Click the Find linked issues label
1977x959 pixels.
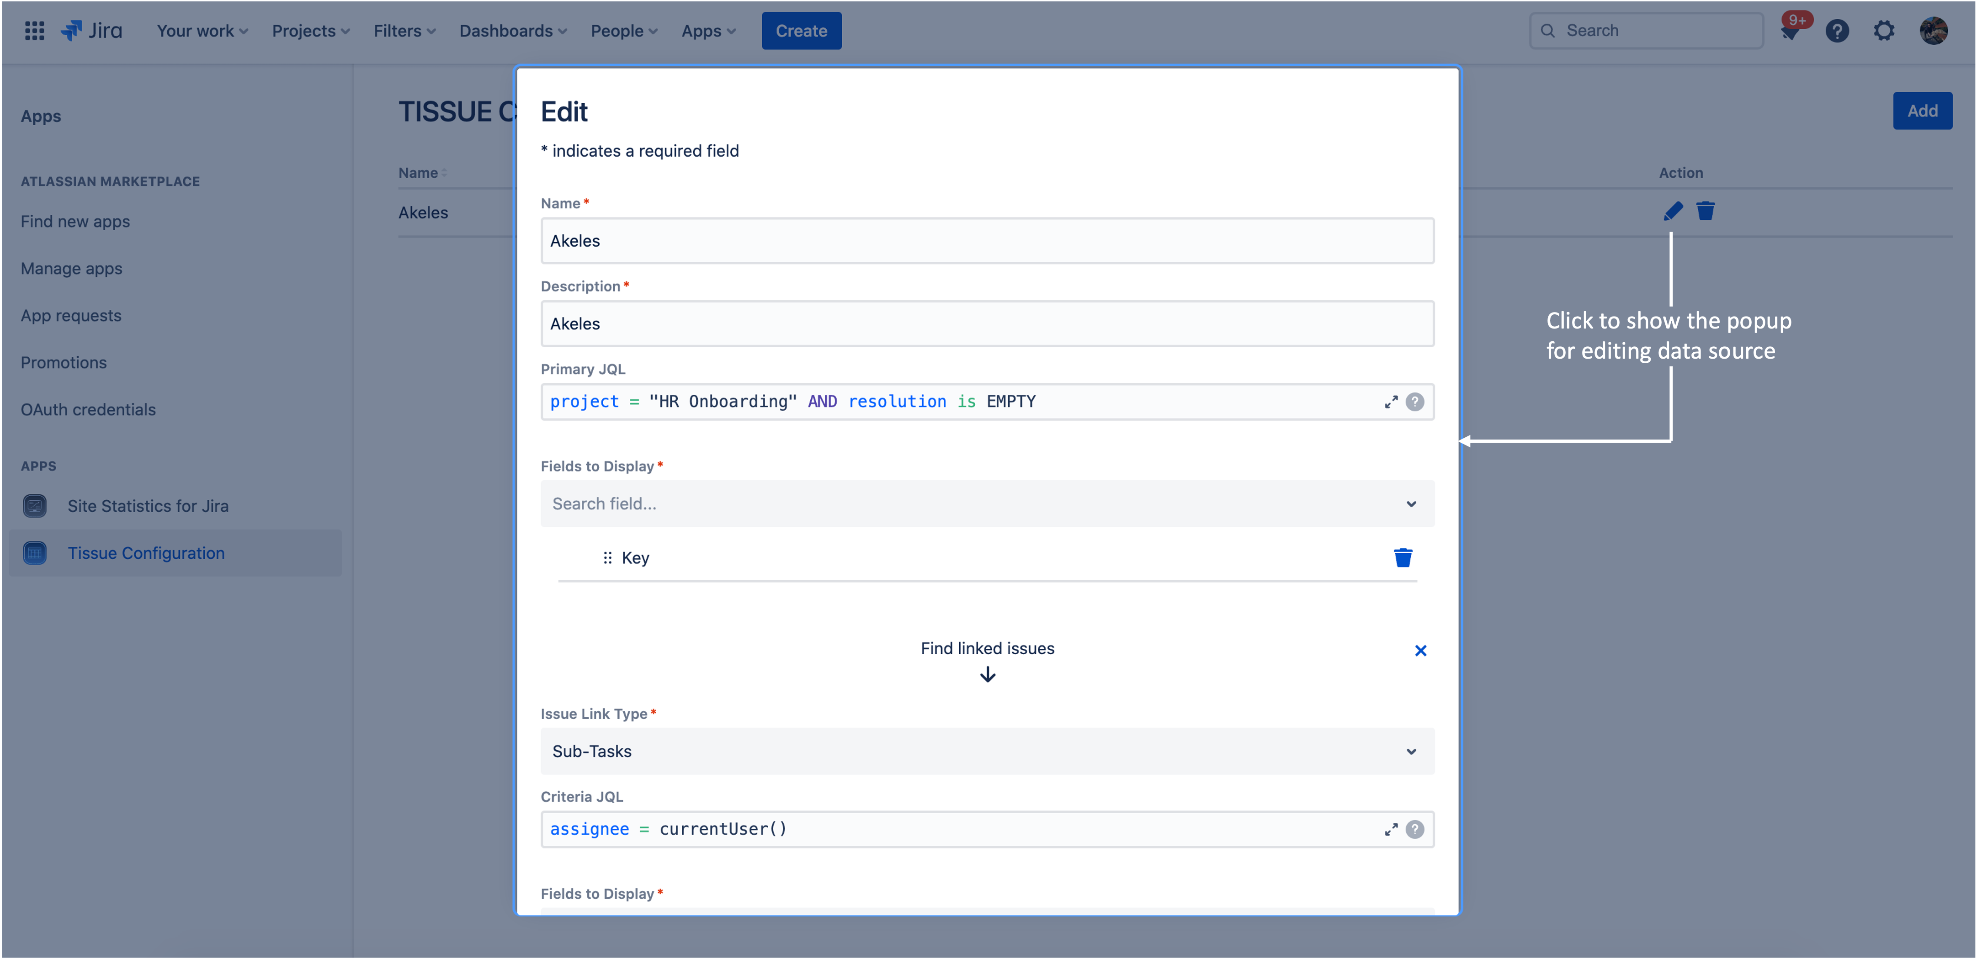tap(988, 649)
